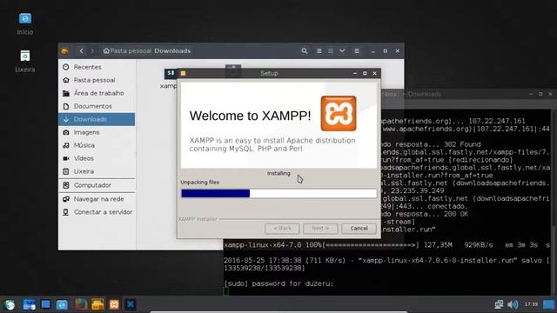Open the file manager hamburger menu
This screenshot has height=313, width=557.
click(357, 50)
